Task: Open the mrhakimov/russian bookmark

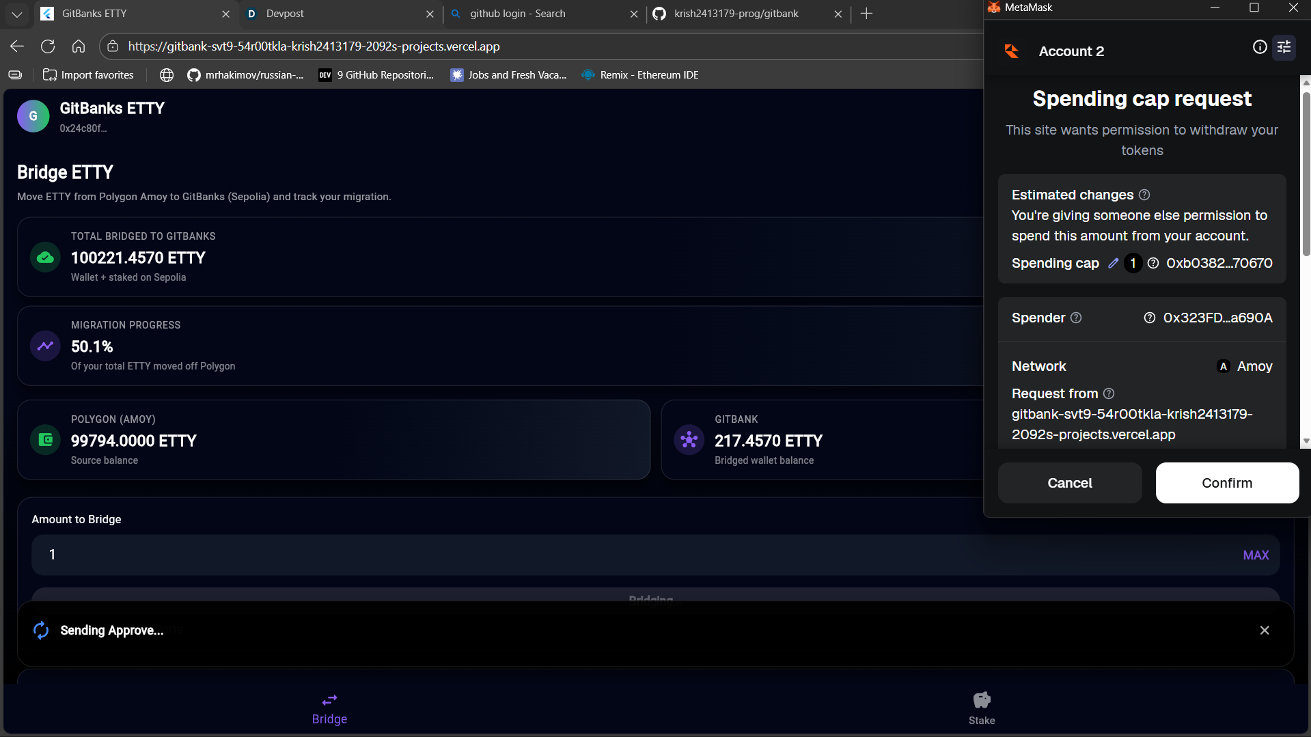Action: (245, 75)
